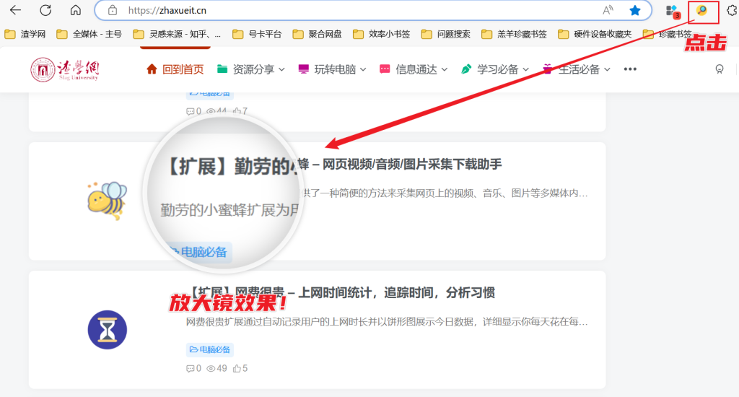Click the 渣学网 Slag University logo
The height and width of the screenshot is (397, 739).
click(65, 69)
